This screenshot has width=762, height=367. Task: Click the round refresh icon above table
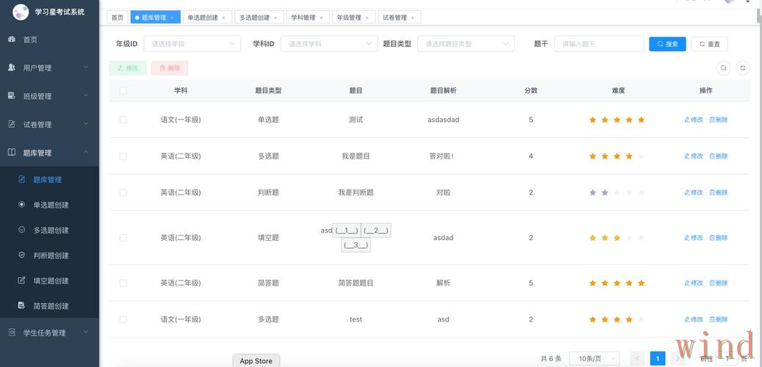tap(743, 68)
